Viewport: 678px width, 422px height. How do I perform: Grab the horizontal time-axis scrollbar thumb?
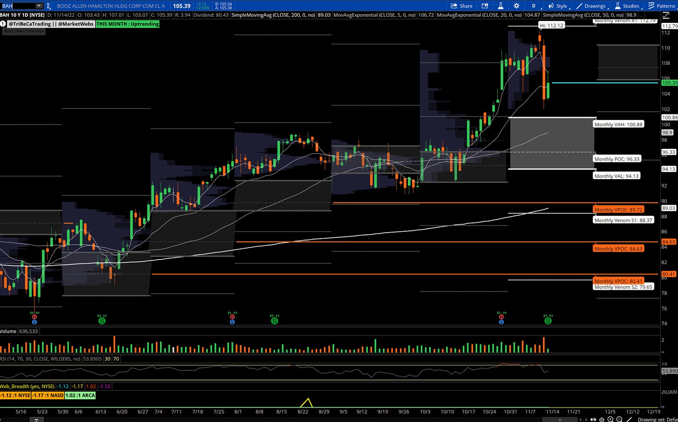point(560,419)
